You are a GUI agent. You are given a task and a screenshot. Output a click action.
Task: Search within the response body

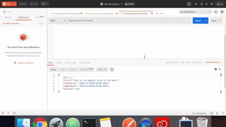coord(220,69)
